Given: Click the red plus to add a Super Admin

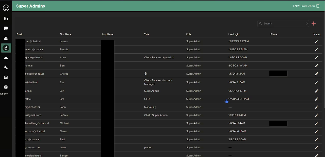Looking at the screenshot, I should click(314, 24).
